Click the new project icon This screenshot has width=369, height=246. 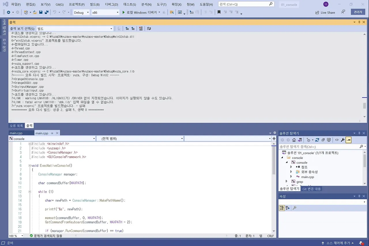pyautogui.click(x=26, y=12)
